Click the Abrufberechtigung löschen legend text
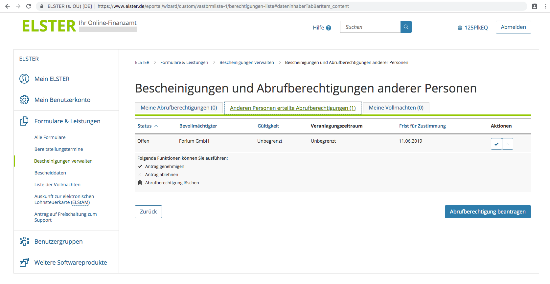The height and width of the screenshot is (284, 550). (x=172, y=183)
